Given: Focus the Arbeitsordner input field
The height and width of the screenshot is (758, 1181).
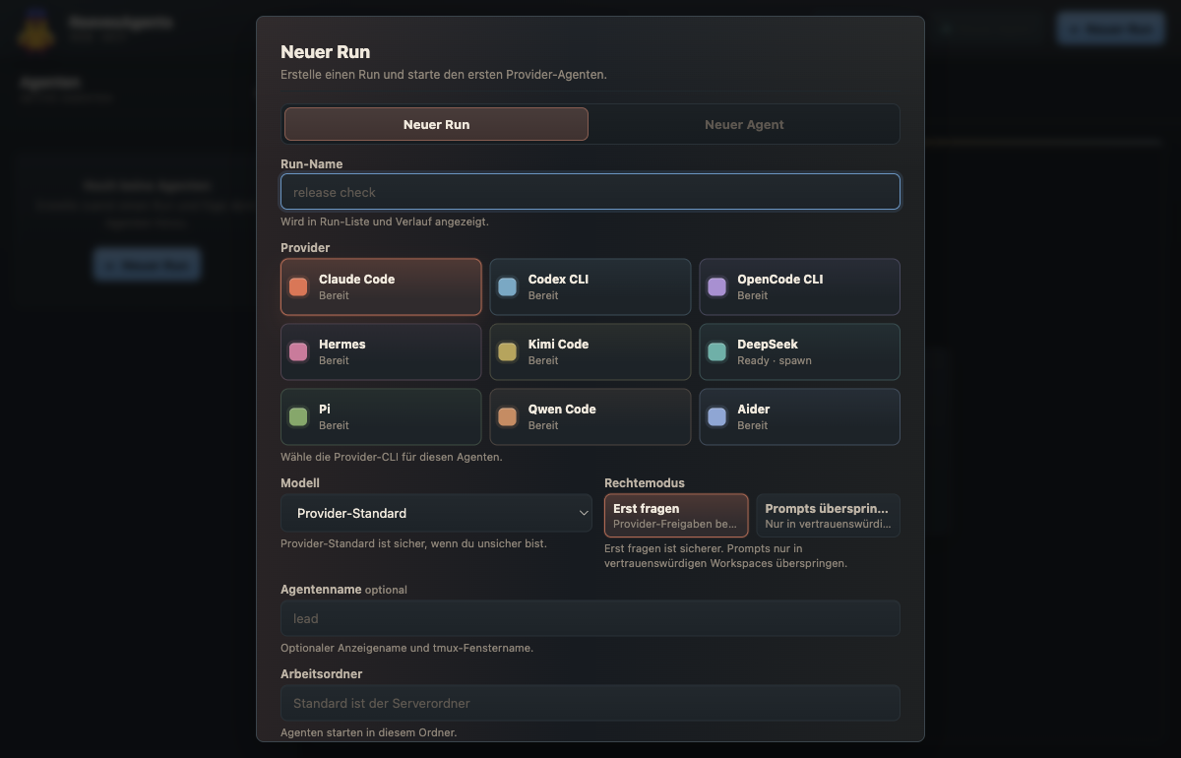Looking at the screenshot, I should click(x=590, y=703).
